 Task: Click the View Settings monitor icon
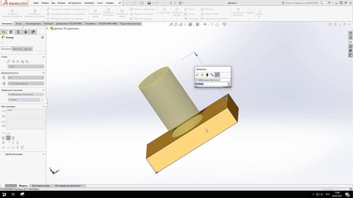pyautogui.click(x=225, y=24)
